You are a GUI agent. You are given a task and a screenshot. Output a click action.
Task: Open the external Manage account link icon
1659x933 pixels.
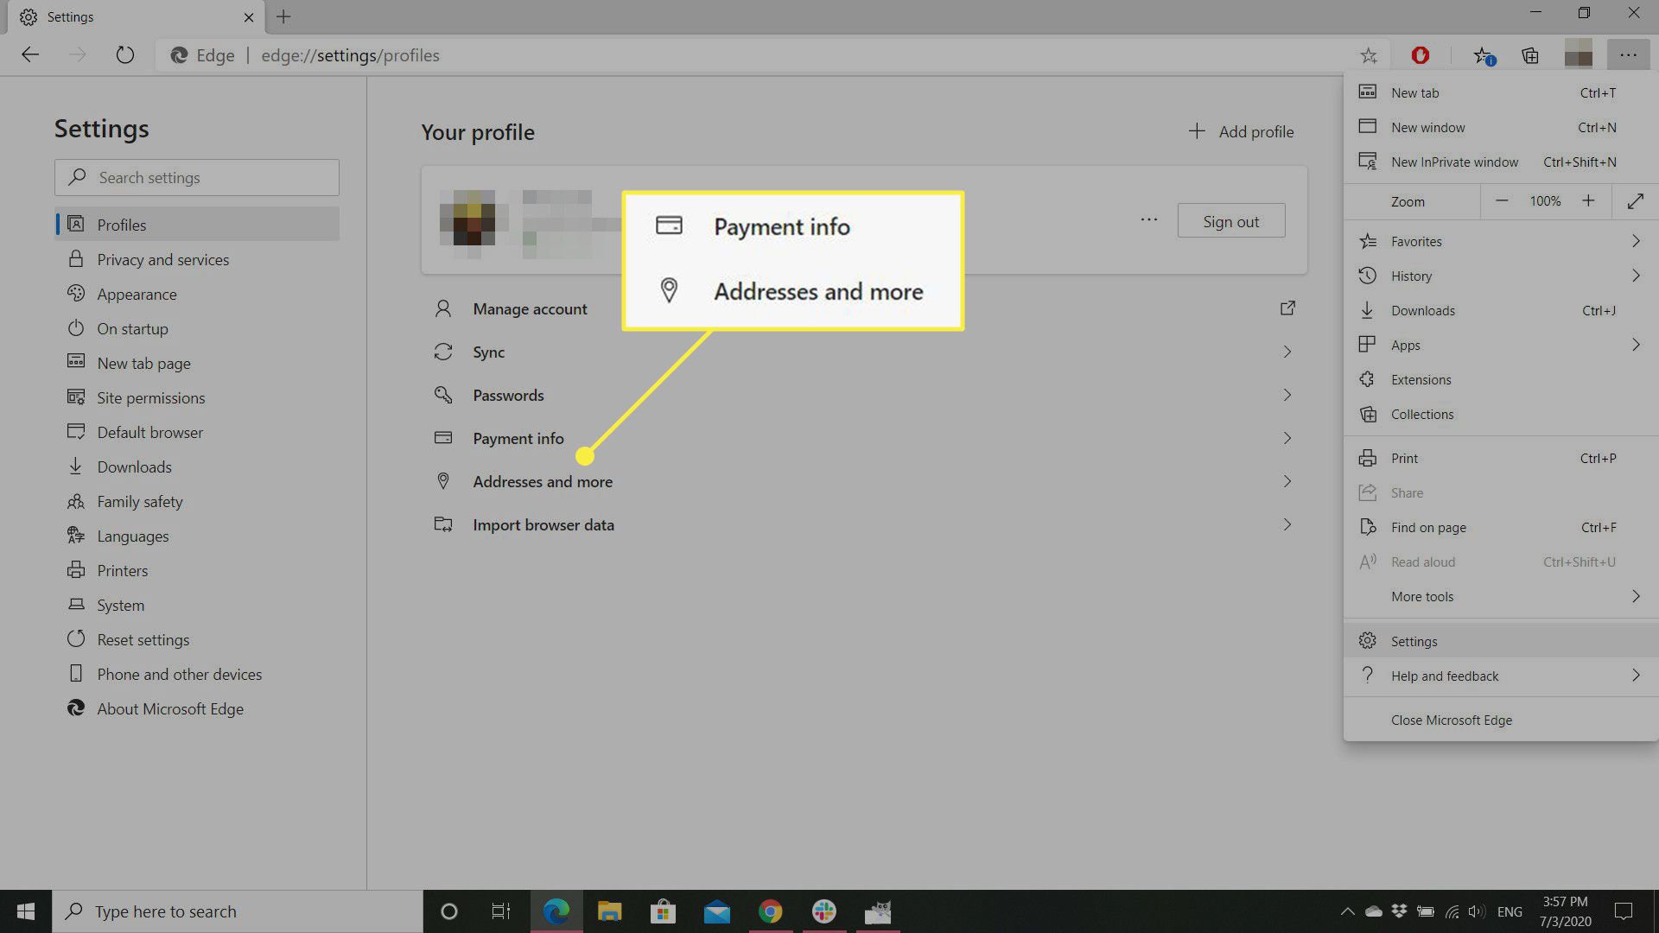pyautogui.click(x=1287, y=308)
